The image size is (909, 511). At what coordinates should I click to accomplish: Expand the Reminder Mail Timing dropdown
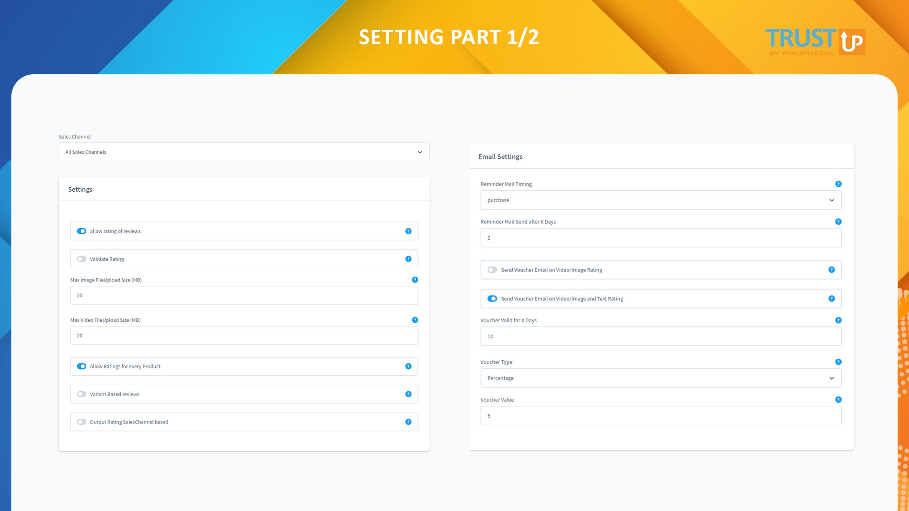660,200
